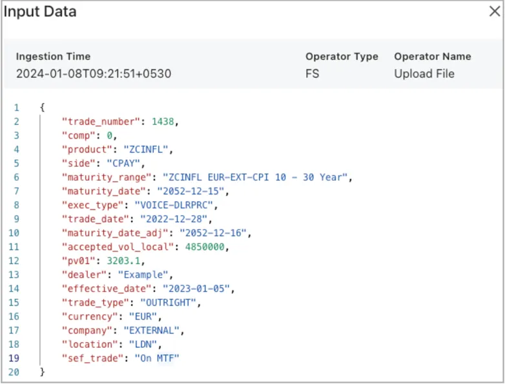Select the operator name Upload File
Viewport: 505px width, 384px height.
pyautogui.click(x=424, y=73)
